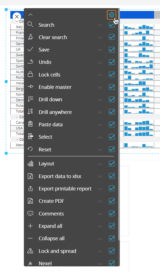Click the Clear search brush icon
160x272 pixels.
point(30,37)
